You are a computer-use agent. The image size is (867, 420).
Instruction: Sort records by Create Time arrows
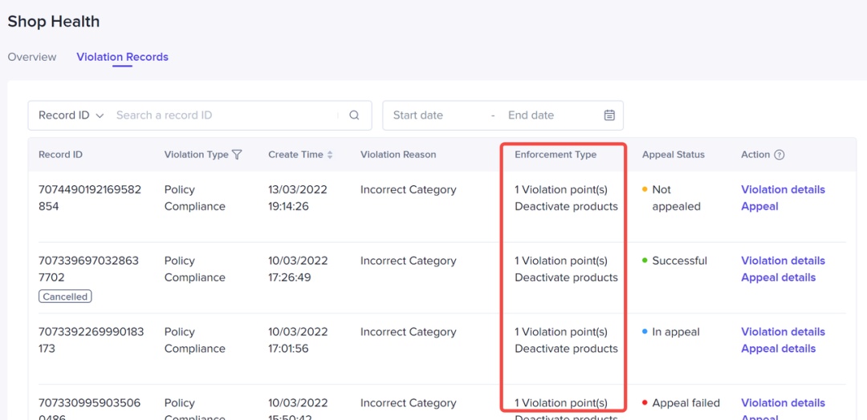(x=330, y=155)
